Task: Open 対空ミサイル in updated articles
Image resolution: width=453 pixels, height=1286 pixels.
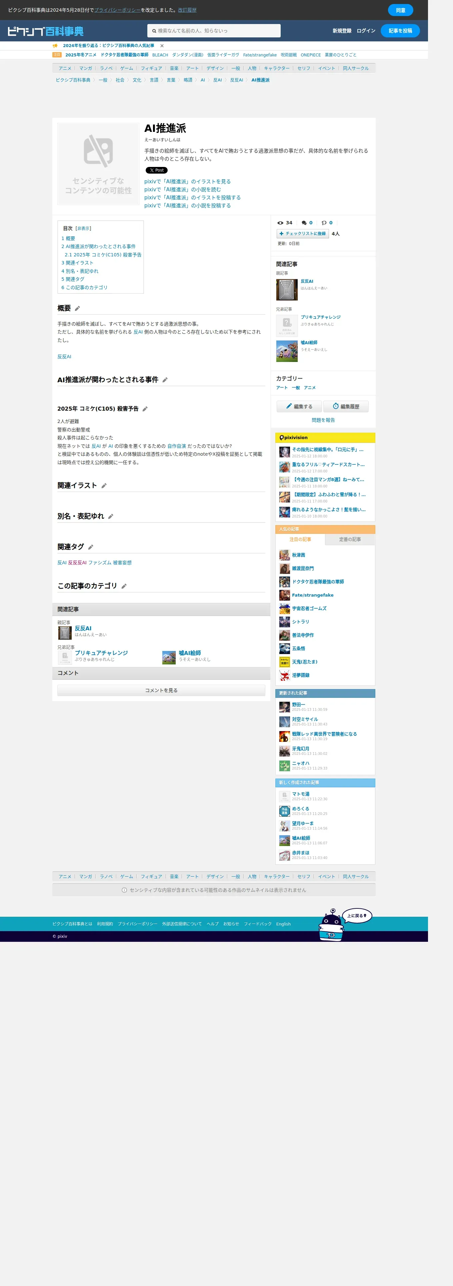Action: (x=304, y=719)
